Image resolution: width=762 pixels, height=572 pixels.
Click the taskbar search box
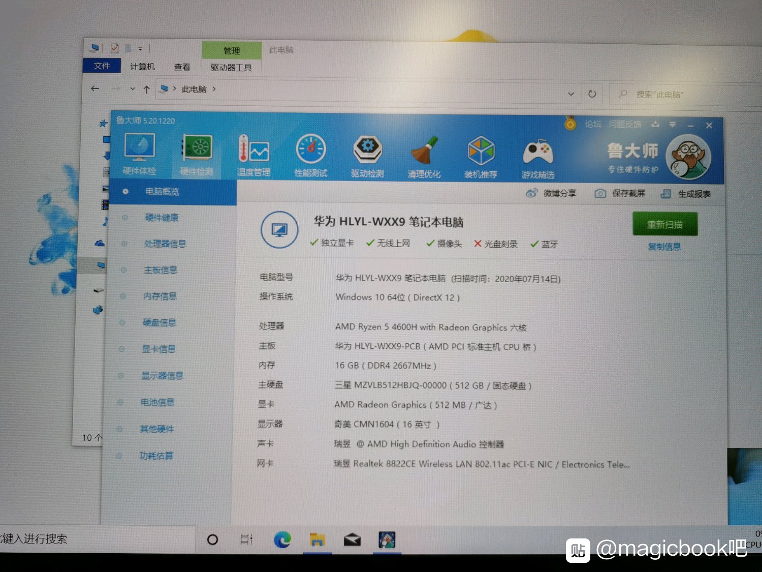tap(97, 539)
